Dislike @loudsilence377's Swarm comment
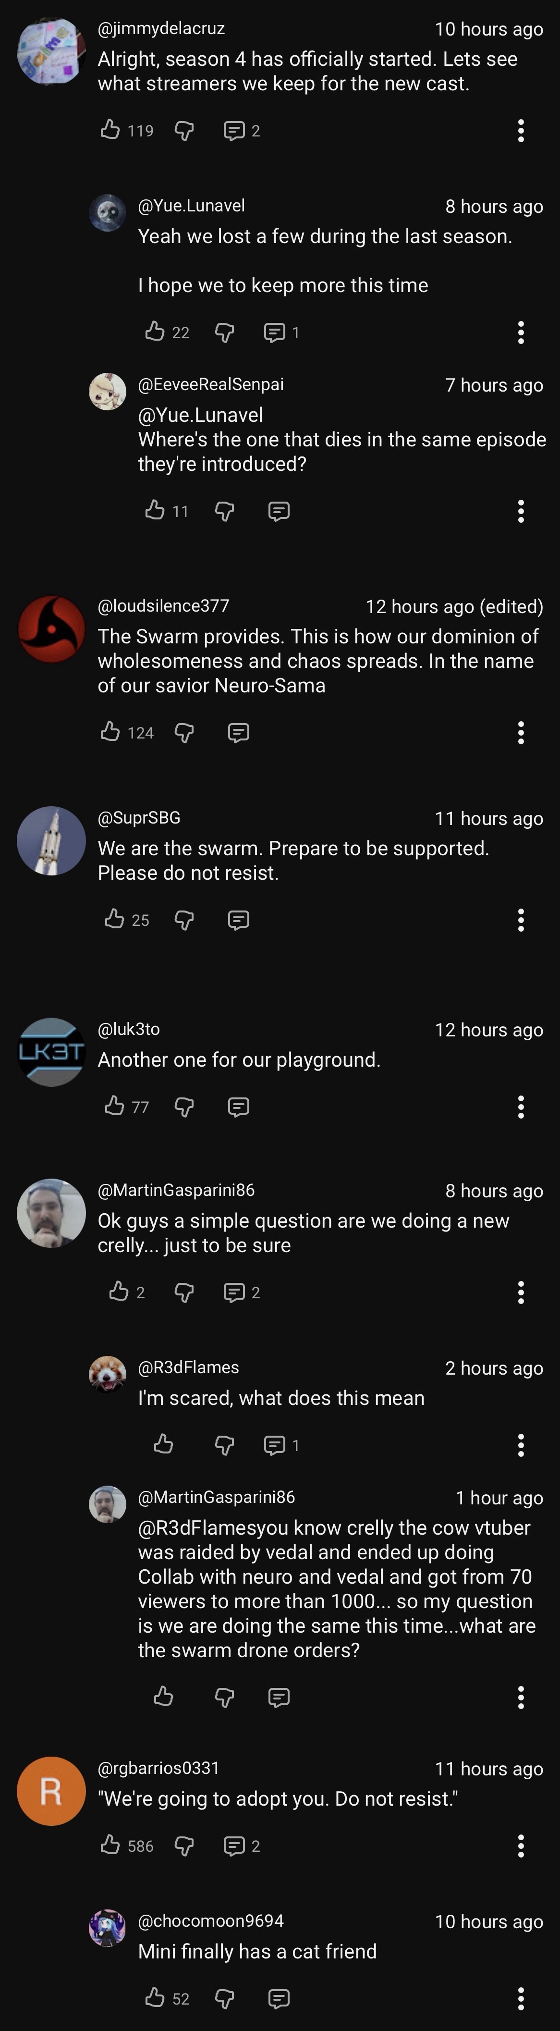560x2031 pixels. click(x=184, y=732)
